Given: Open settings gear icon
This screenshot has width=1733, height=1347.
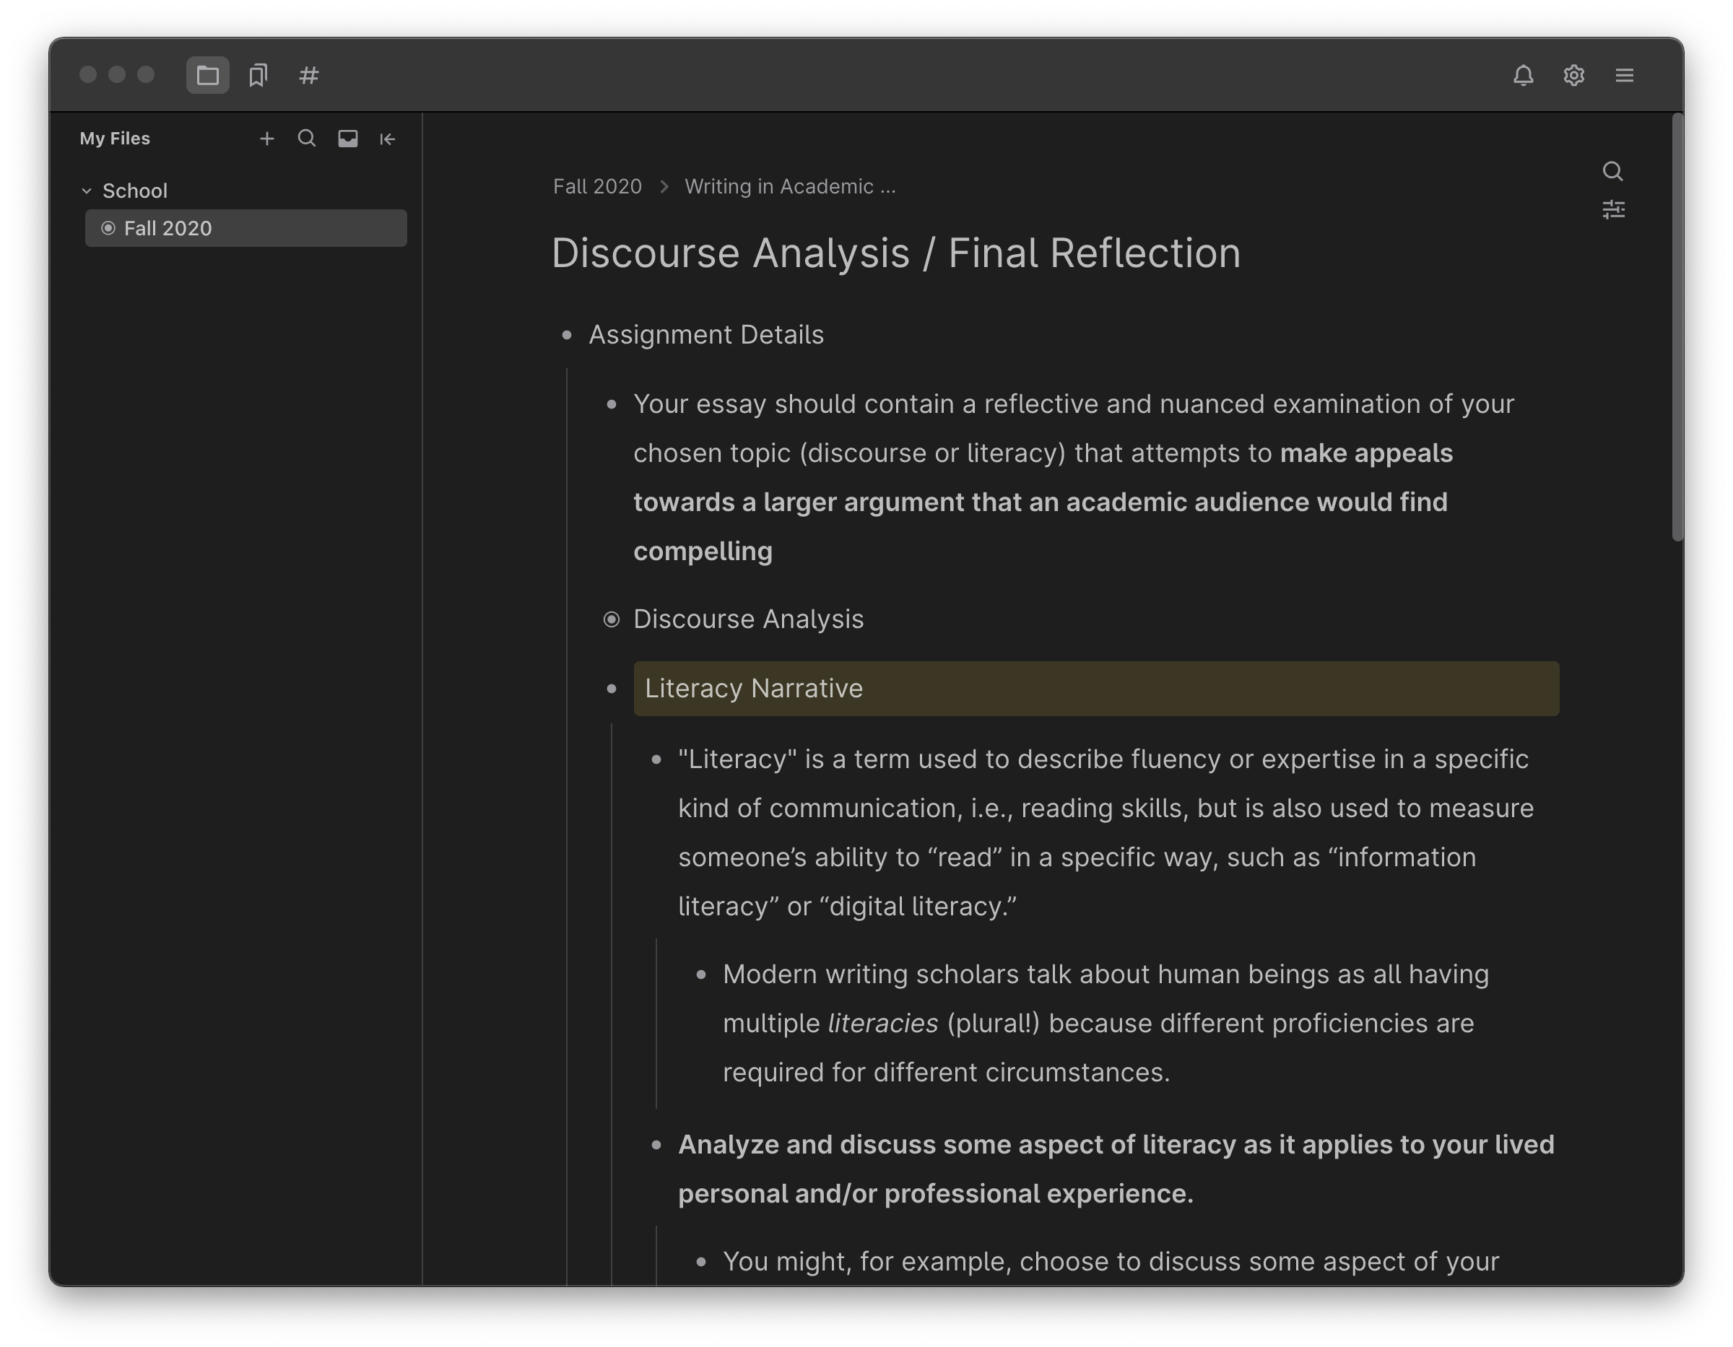Looking at the screenshot, I should 1573,75.
